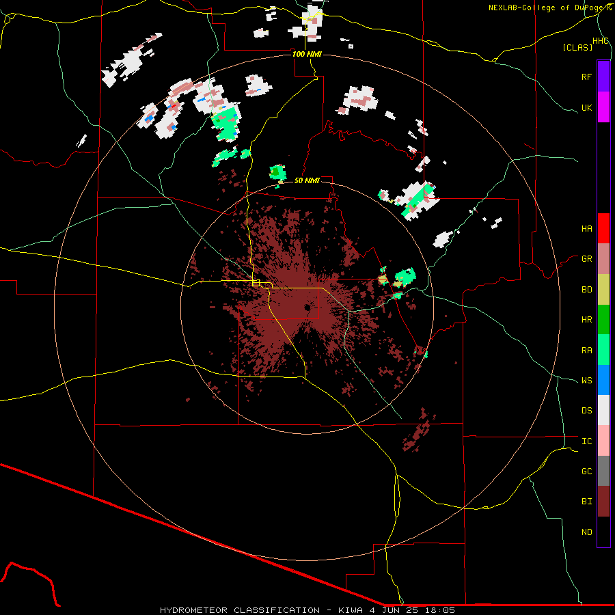
Task: Click the purple RF color swatch in legend
Action: tap(603, 76)
